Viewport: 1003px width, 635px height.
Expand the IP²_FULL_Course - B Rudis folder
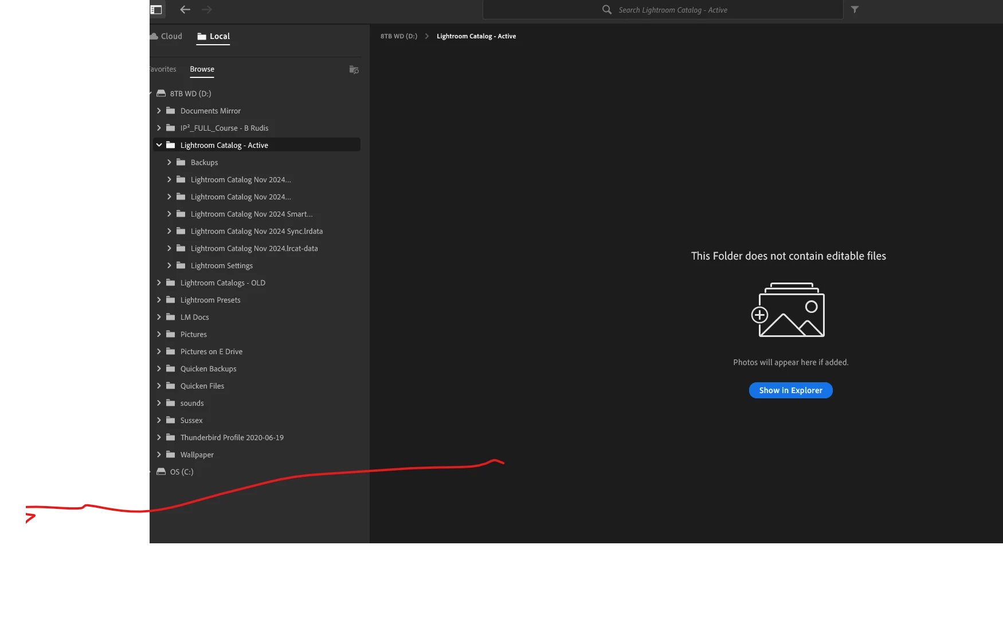(159, 128)
